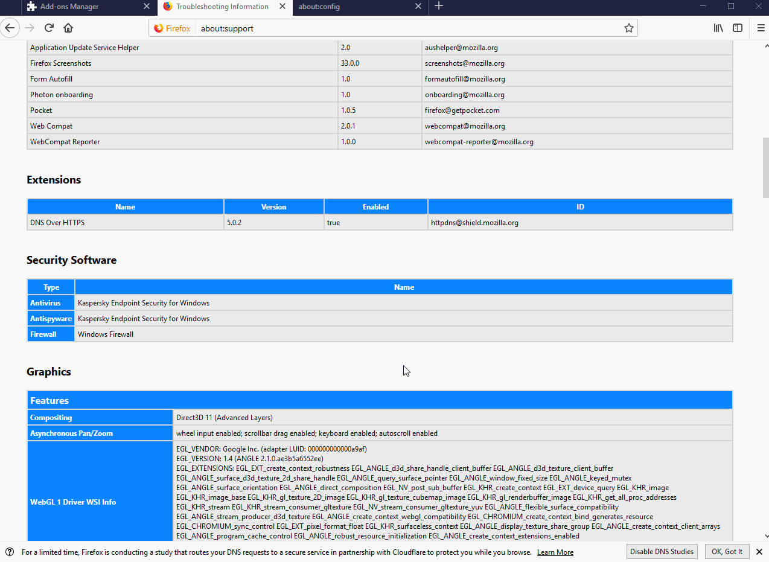Toggle the sidebar view icon
The image size is (769, 562).
(x=738, y=28)
